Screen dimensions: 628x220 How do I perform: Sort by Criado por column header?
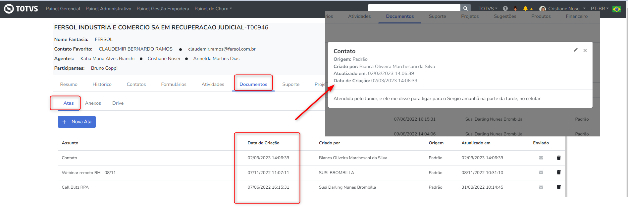[x=330, y=143]
